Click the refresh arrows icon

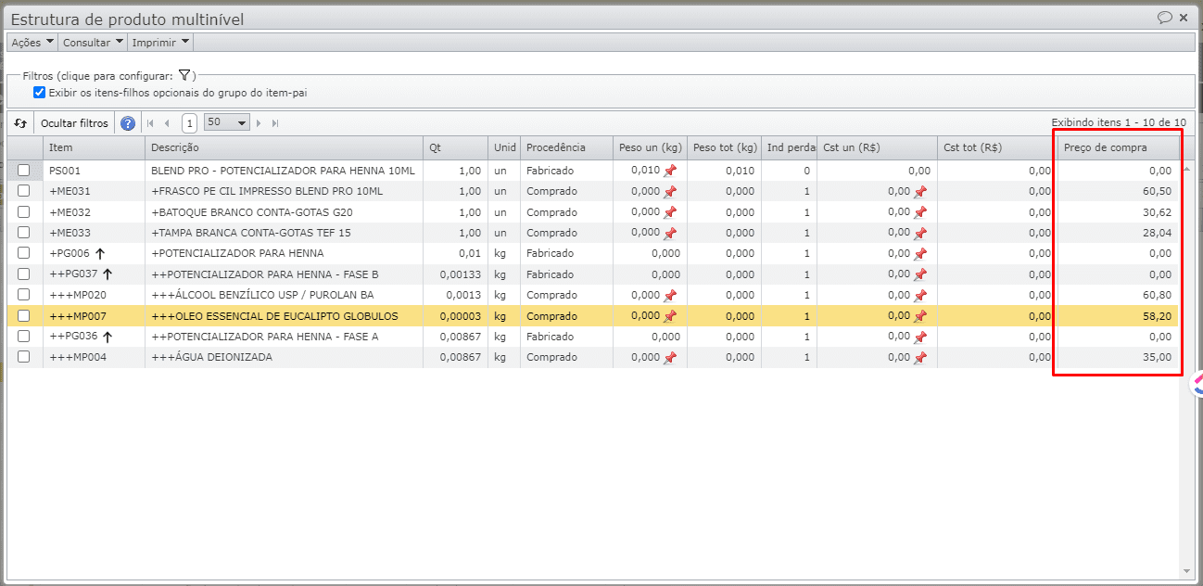[x=20, y=123]
